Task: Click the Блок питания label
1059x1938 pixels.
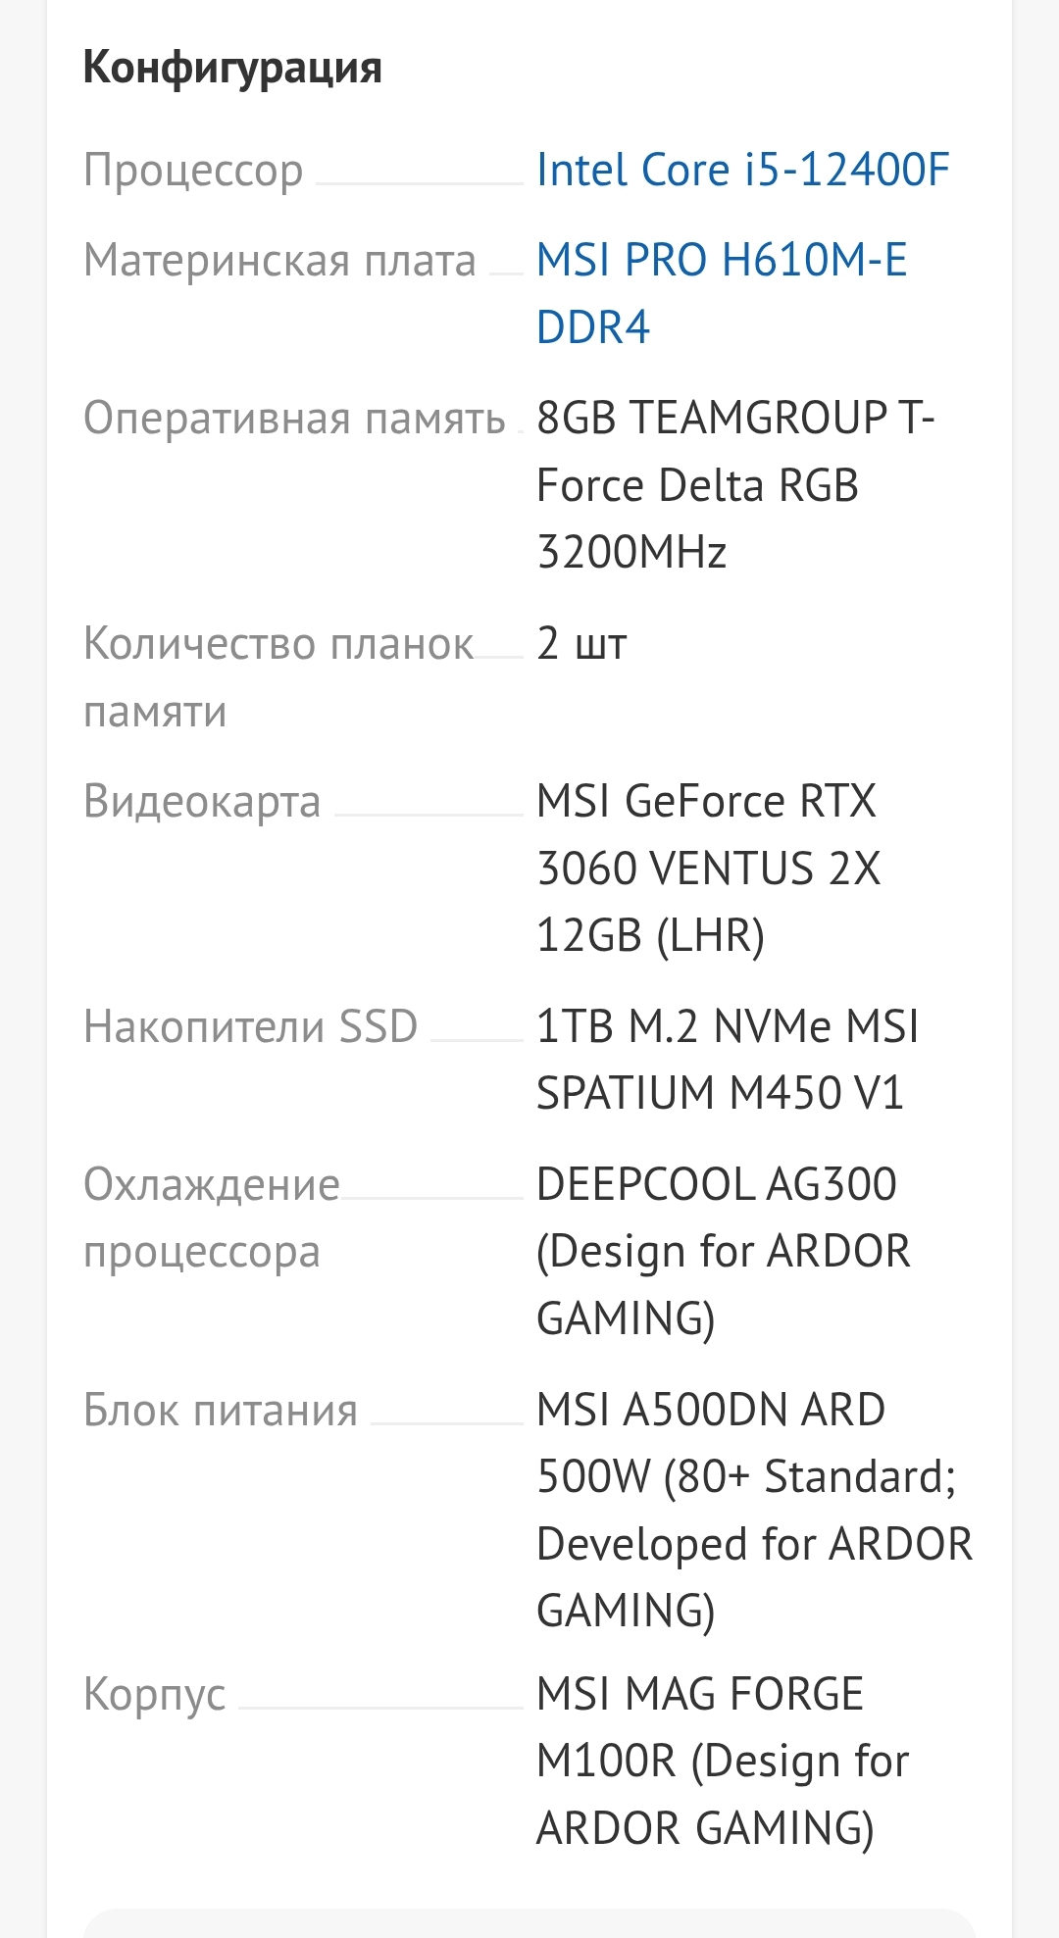Action: (x=221, y=1412)
